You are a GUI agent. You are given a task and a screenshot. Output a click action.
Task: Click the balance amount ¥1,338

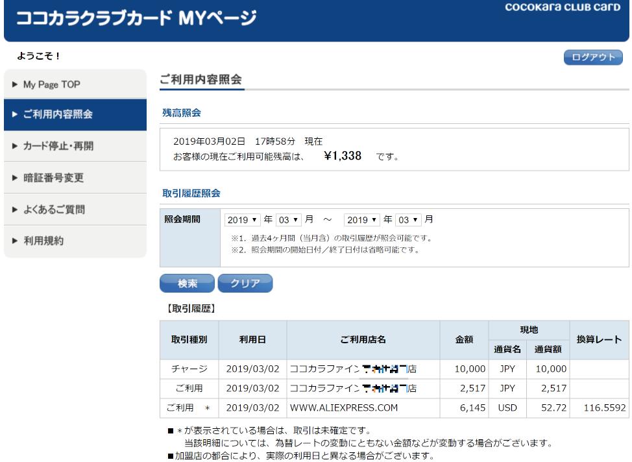point(343,156)
